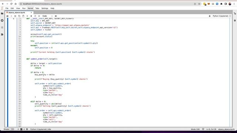237x133 pixels.
Task: Open the Kernel menu
Action: pyautogui.click(x=30, y=8)
